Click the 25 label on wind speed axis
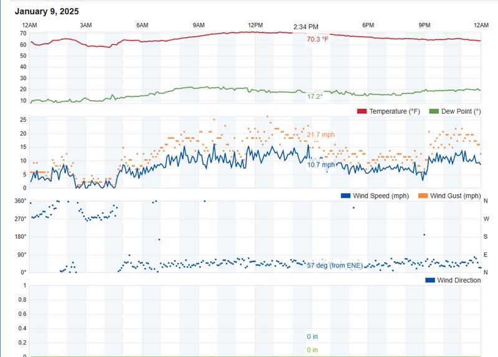 coord(23,120)
